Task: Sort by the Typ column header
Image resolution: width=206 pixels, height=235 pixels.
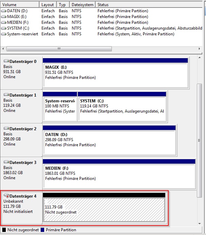Action: [x=63, y=5]
